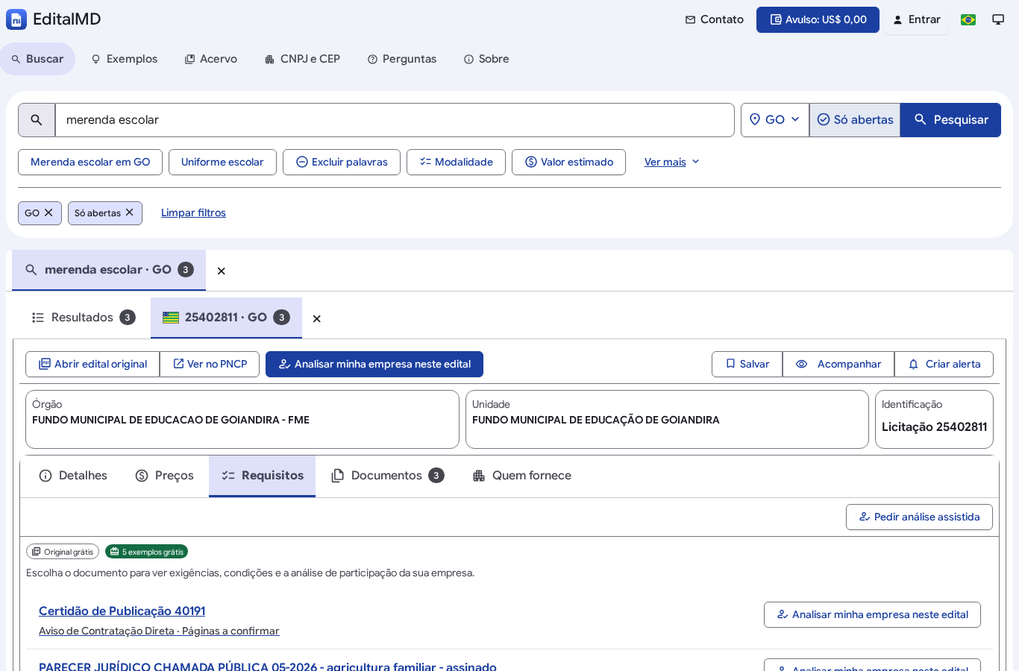The image size is (1019, 671).
Task: Open the Modalidade filter
Action: click(x=456, y=162)
